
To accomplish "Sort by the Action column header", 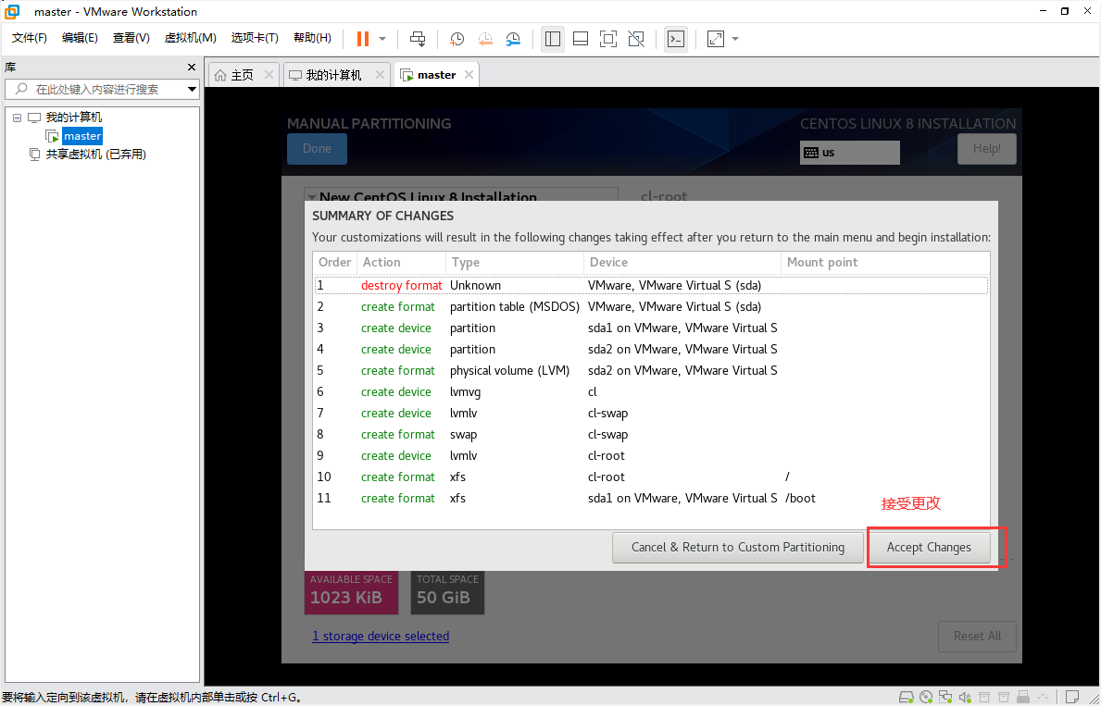I will pyautogui.click(x=401, y=263).
